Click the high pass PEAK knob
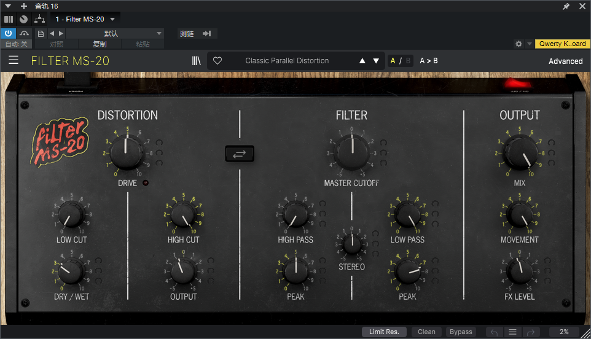This screenshot has width=591, height=339. click(296, 271)
